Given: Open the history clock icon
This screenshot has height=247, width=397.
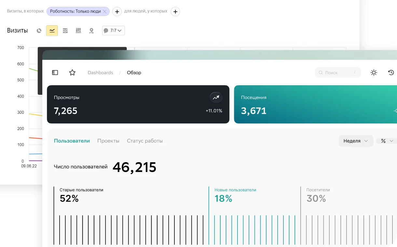Looking at the screenshot, I should 391,72.
